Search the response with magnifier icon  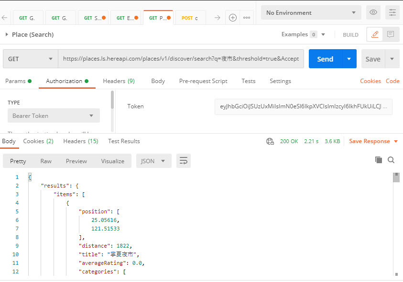tap(391, 160)
